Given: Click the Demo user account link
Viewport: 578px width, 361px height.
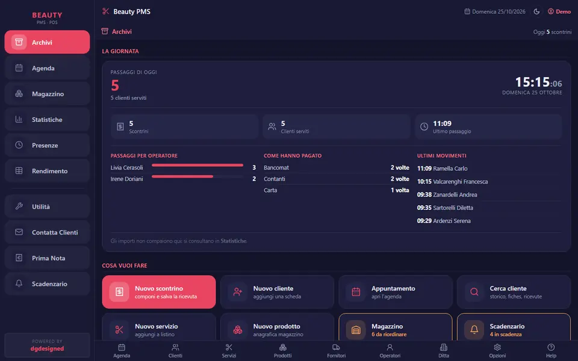Looking at the screenshot, I should [x=559, y=11].
